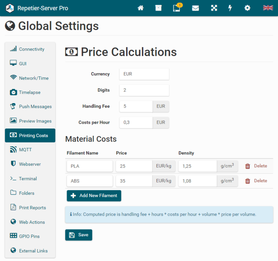Viewport: 278px width, 261px height.
Task: Add New Filament button
Action: (x=94, y=195)
